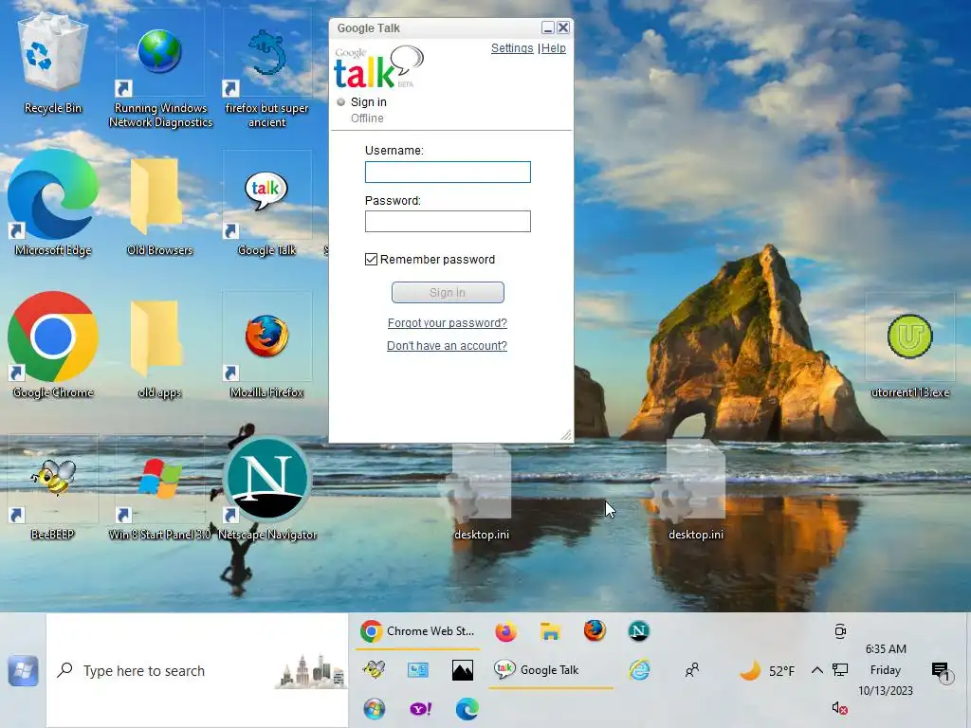Open the 52°F weather widget
The width and height of the screenshot is (971, 728).
[767, 670]
